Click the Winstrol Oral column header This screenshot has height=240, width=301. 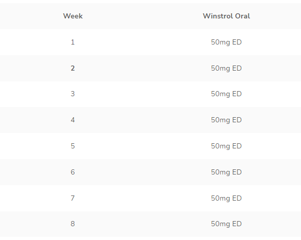tap(226, 16)
